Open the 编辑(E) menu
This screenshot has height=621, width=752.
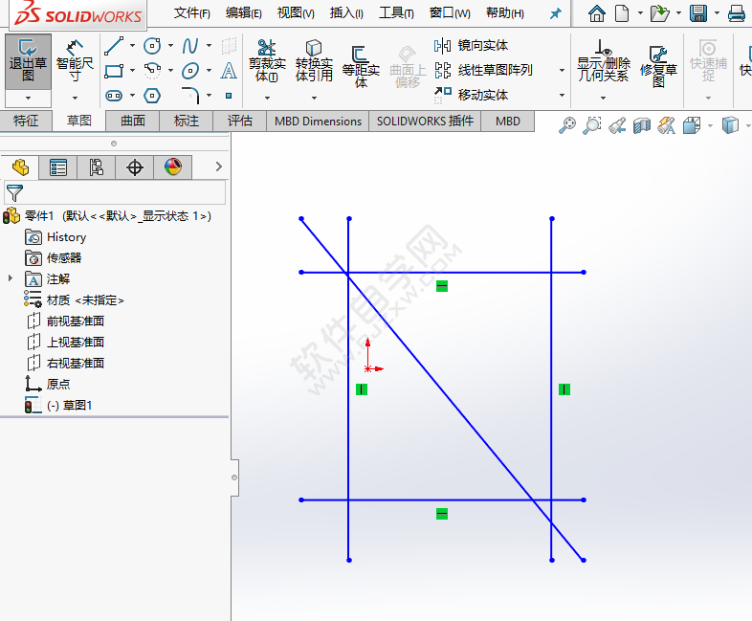point(244,13)
